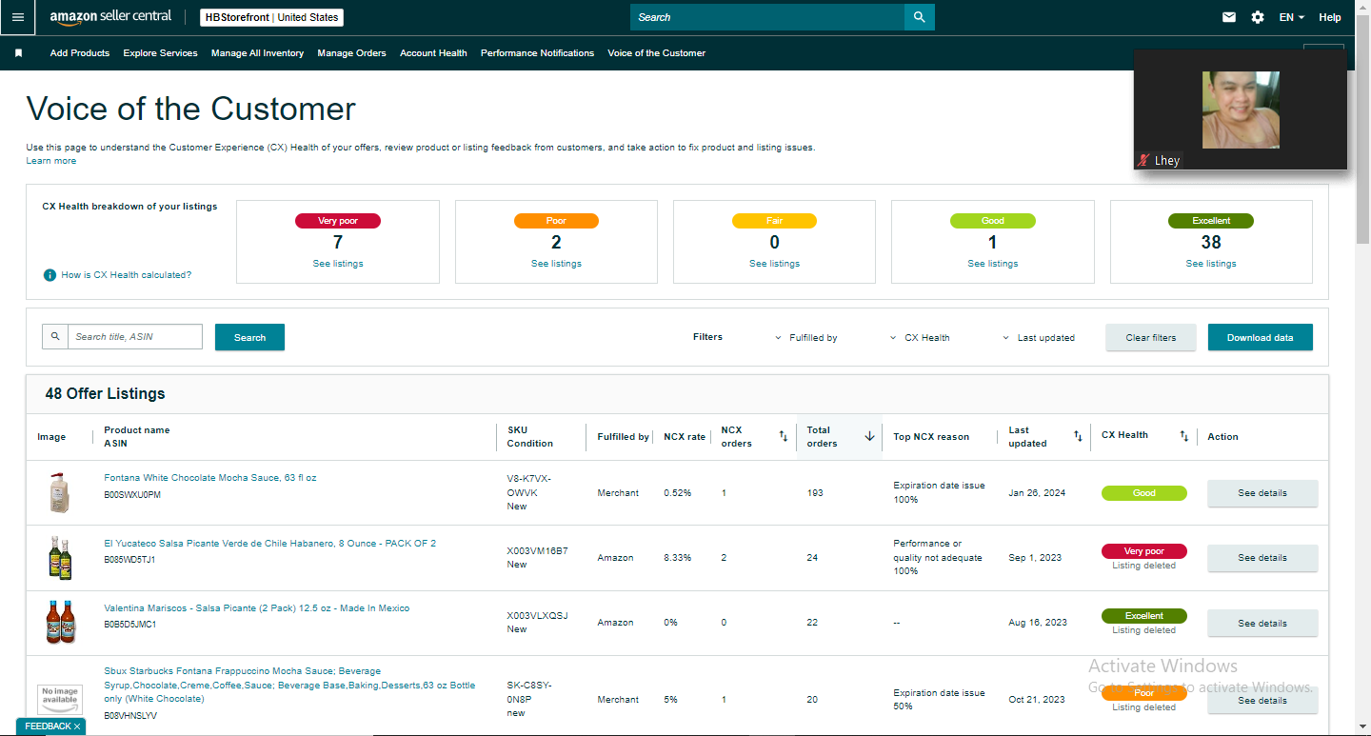Click Valentina Mariscos product thumbnail

pos(60,623)
